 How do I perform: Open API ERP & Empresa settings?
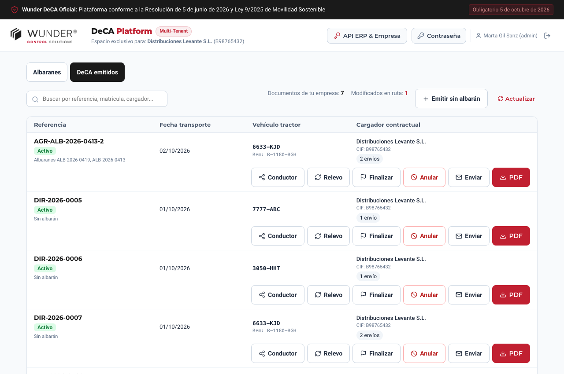click(x=367, y=36)
